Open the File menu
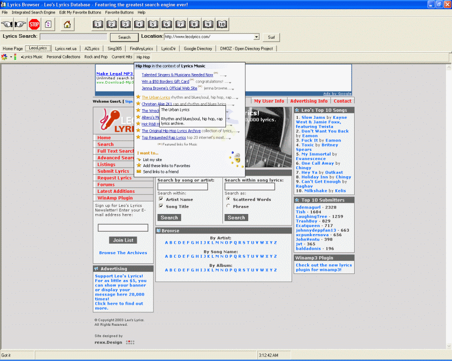 [5, 13]
